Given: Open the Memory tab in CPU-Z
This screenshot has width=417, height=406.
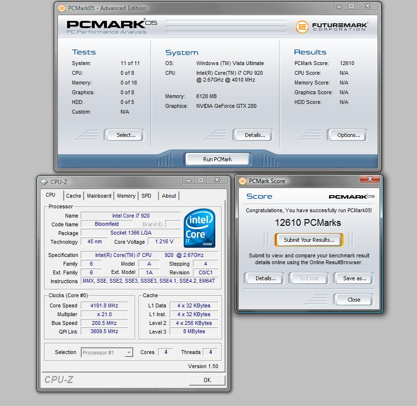Looking at the screenshot, I should pyautogui.click(x=126, y=196).
